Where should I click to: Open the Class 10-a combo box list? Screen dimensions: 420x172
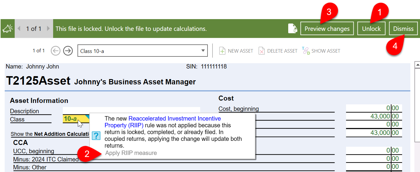203,51
